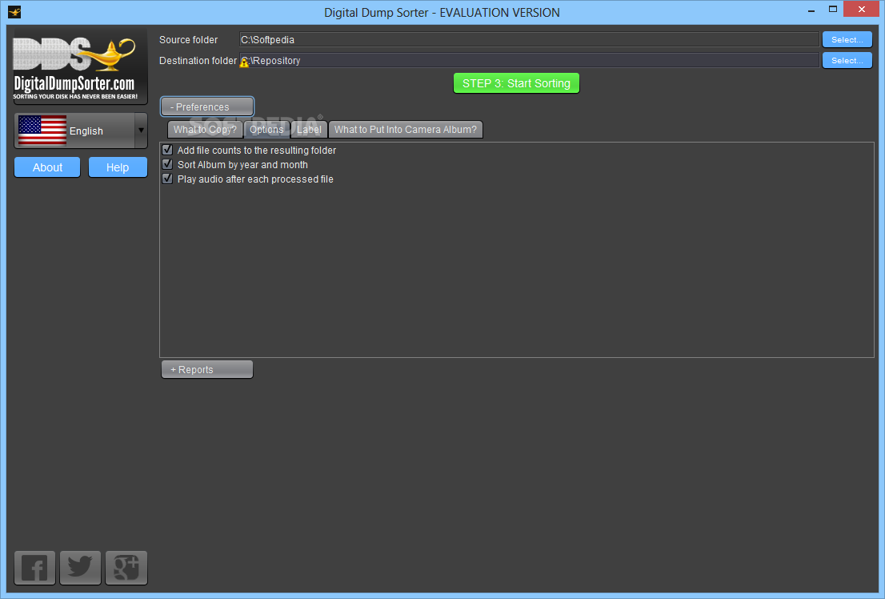Screen dimensions: 885x599
Task: Open the Google Plus icon
Action: pos(126,567)
